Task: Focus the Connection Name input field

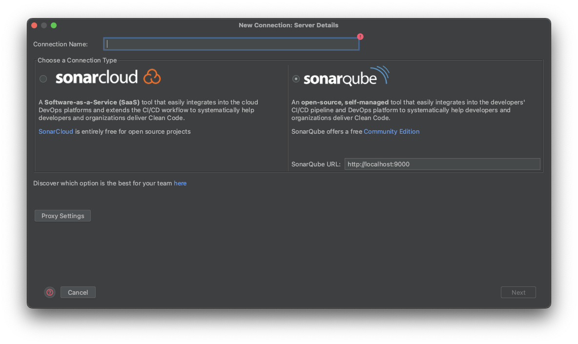Action: click(231, 44)
